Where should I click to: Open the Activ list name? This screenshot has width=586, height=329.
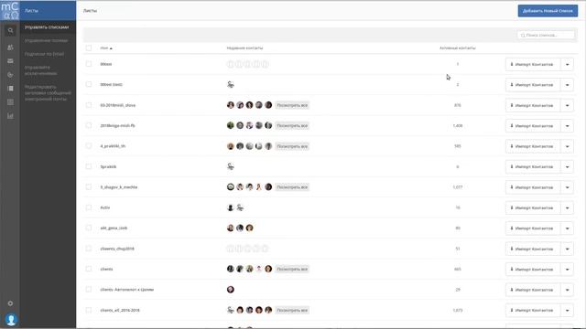[105, 207]
